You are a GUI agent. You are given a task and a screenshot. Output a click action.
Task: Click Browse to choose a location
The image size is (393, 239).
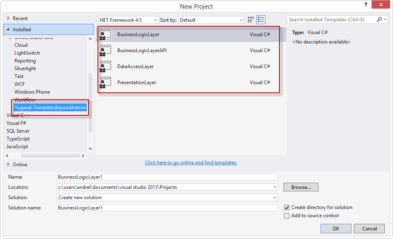click(300, 187)
